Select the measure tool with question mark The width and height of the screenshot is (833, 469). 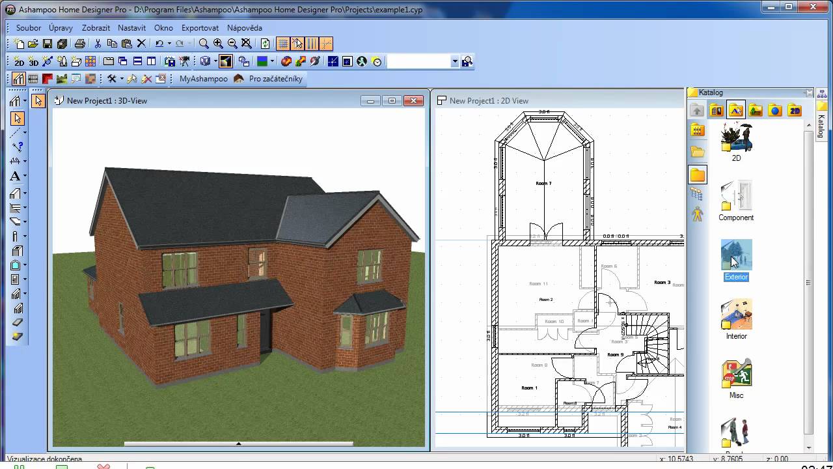click(x=17, y=147)
